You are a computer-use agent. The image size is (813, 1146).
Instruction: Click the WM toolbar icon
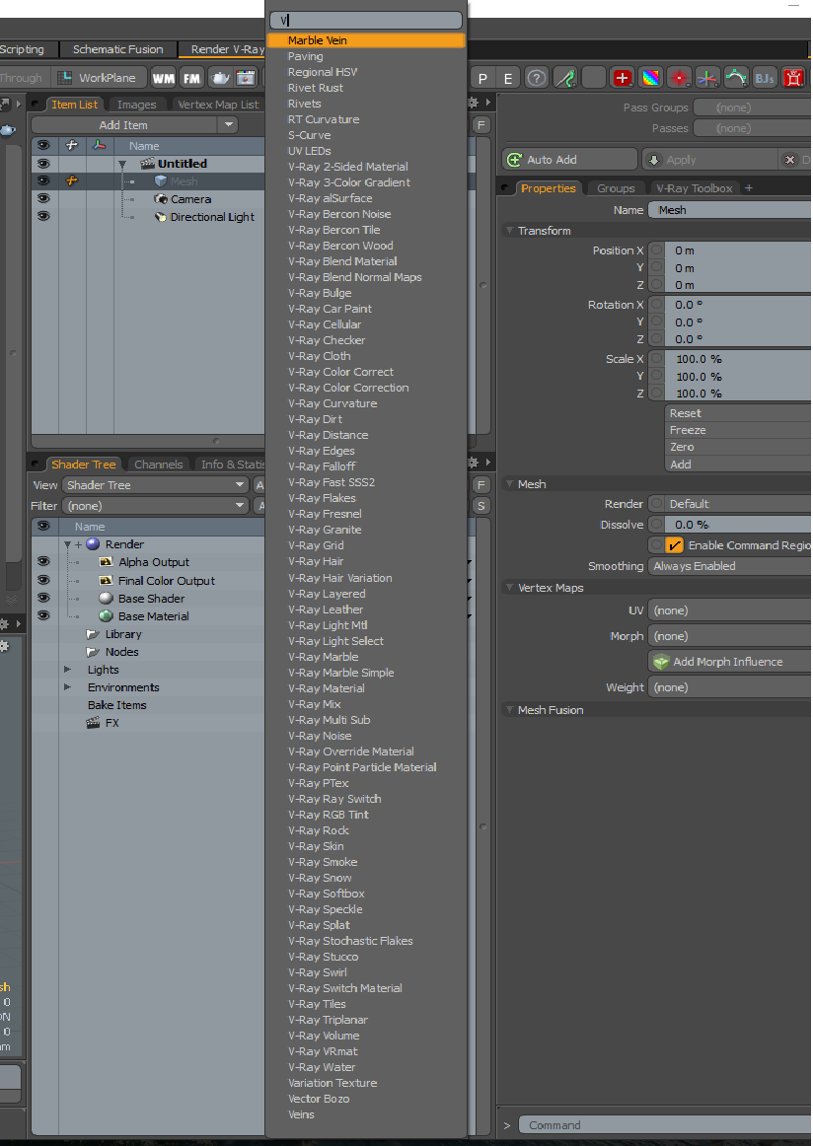(164, 78)
